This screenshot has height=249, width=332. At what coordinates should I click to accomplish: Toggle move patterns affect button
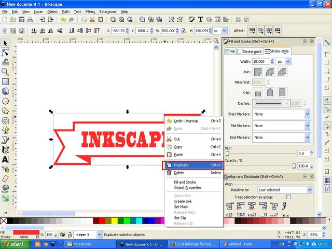pyautogui.click(x=278, y=31)
